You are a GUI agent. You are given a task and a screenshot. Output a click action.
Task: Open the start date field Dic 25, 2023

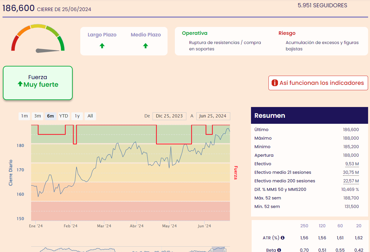168,116
